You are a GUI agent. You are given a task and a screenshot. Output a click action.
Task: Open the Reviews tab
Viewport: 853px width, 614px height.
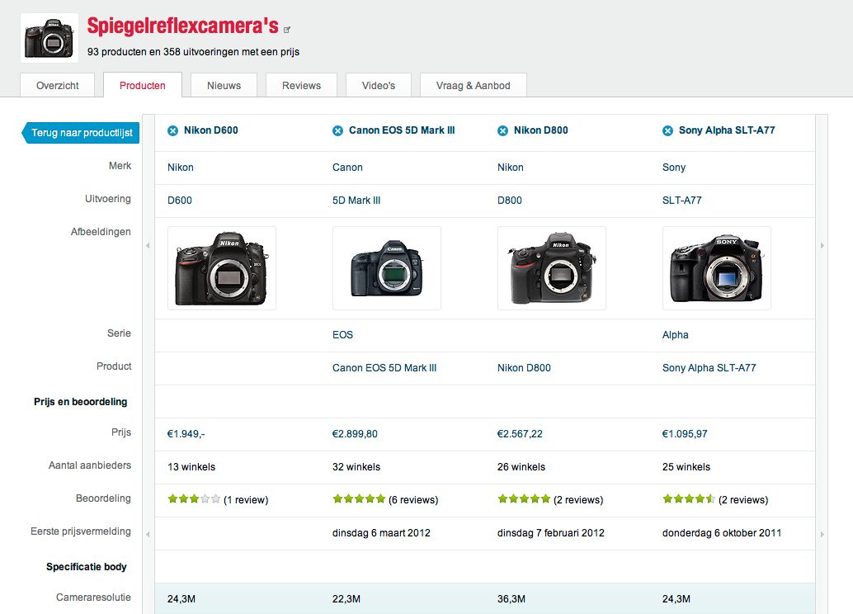pos(301,86)
